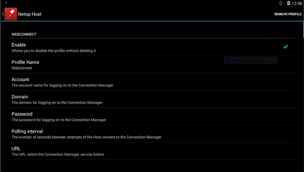Tap the Enable row description text
The height and width of the screenshot is (172, 304).
(x=54, y=51)
